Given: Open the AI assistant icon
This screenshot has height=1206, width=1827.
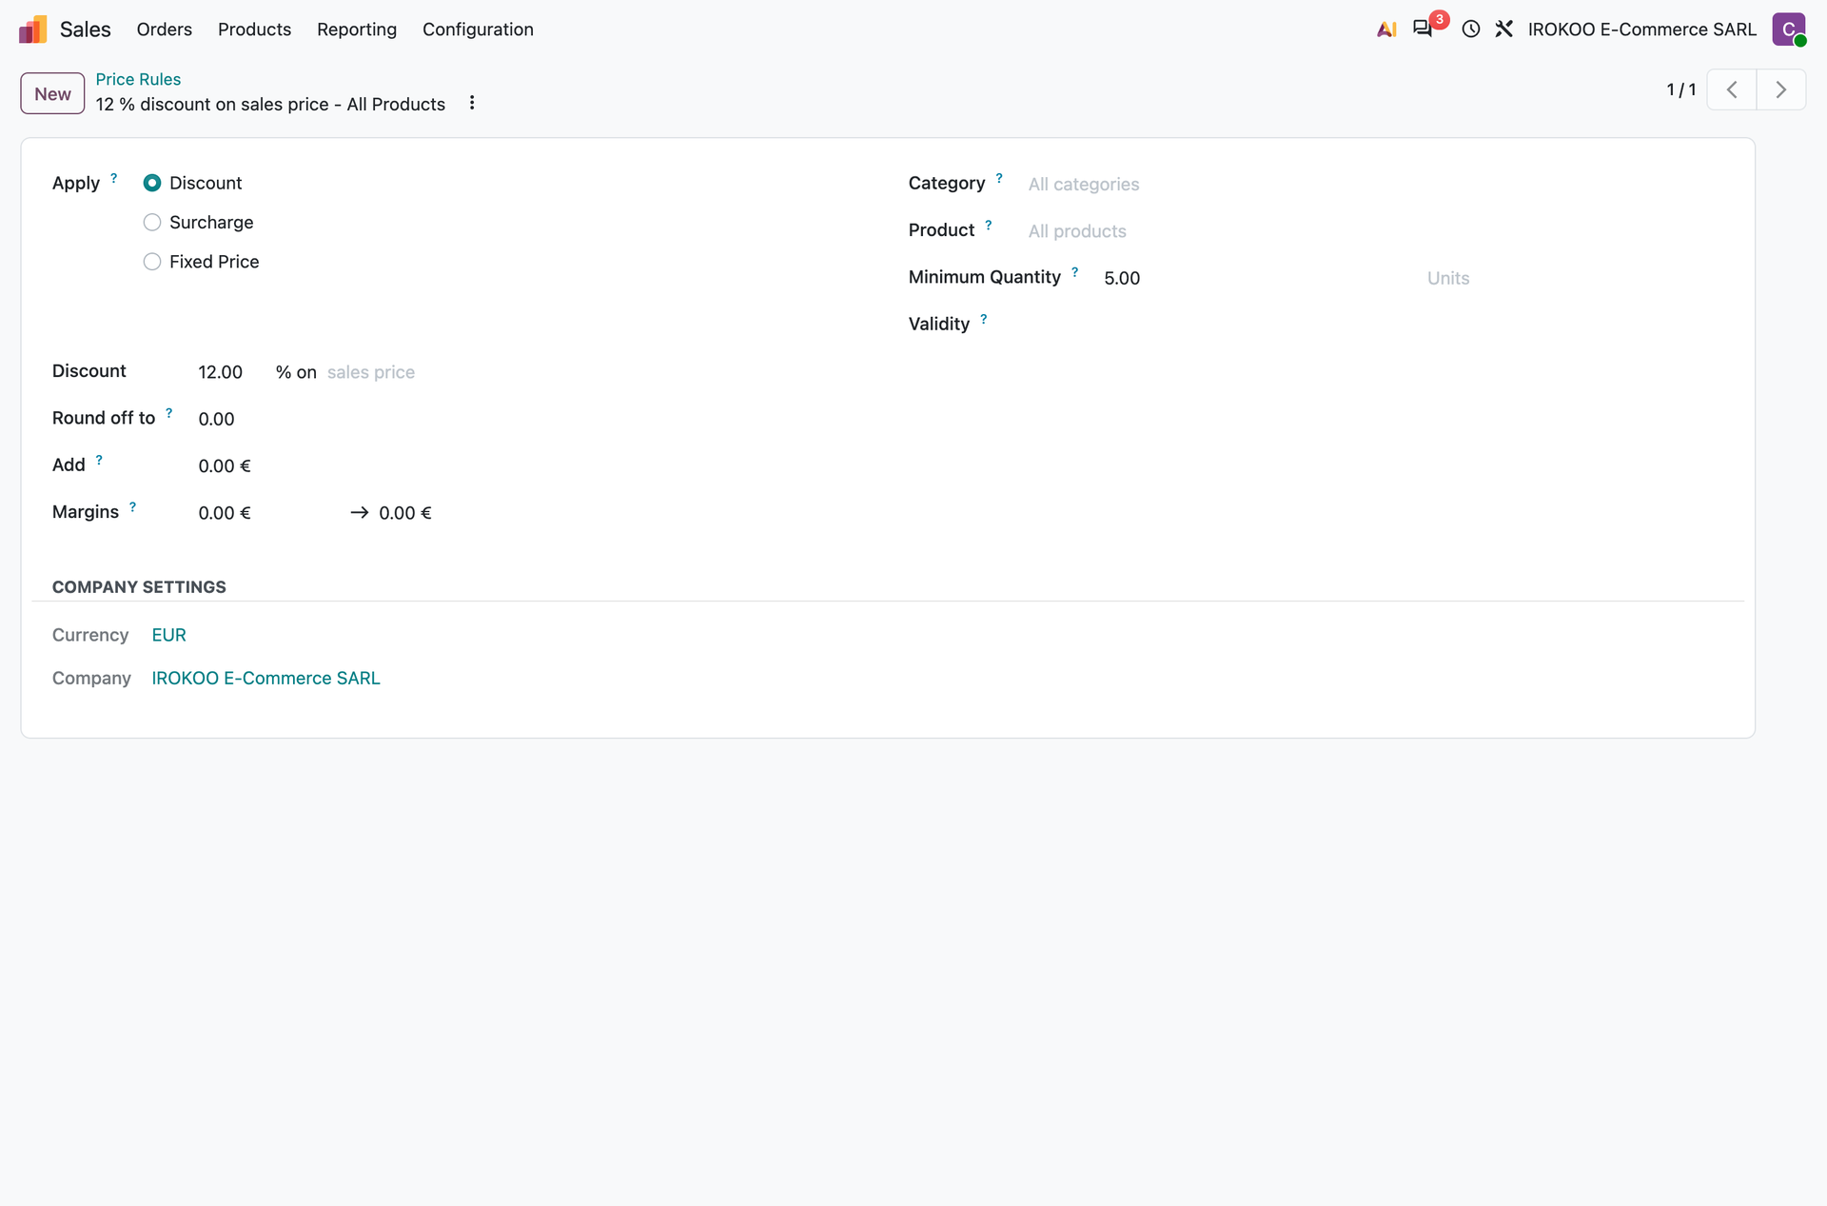Looking at the screenshot, I should tap(1386, 30).
